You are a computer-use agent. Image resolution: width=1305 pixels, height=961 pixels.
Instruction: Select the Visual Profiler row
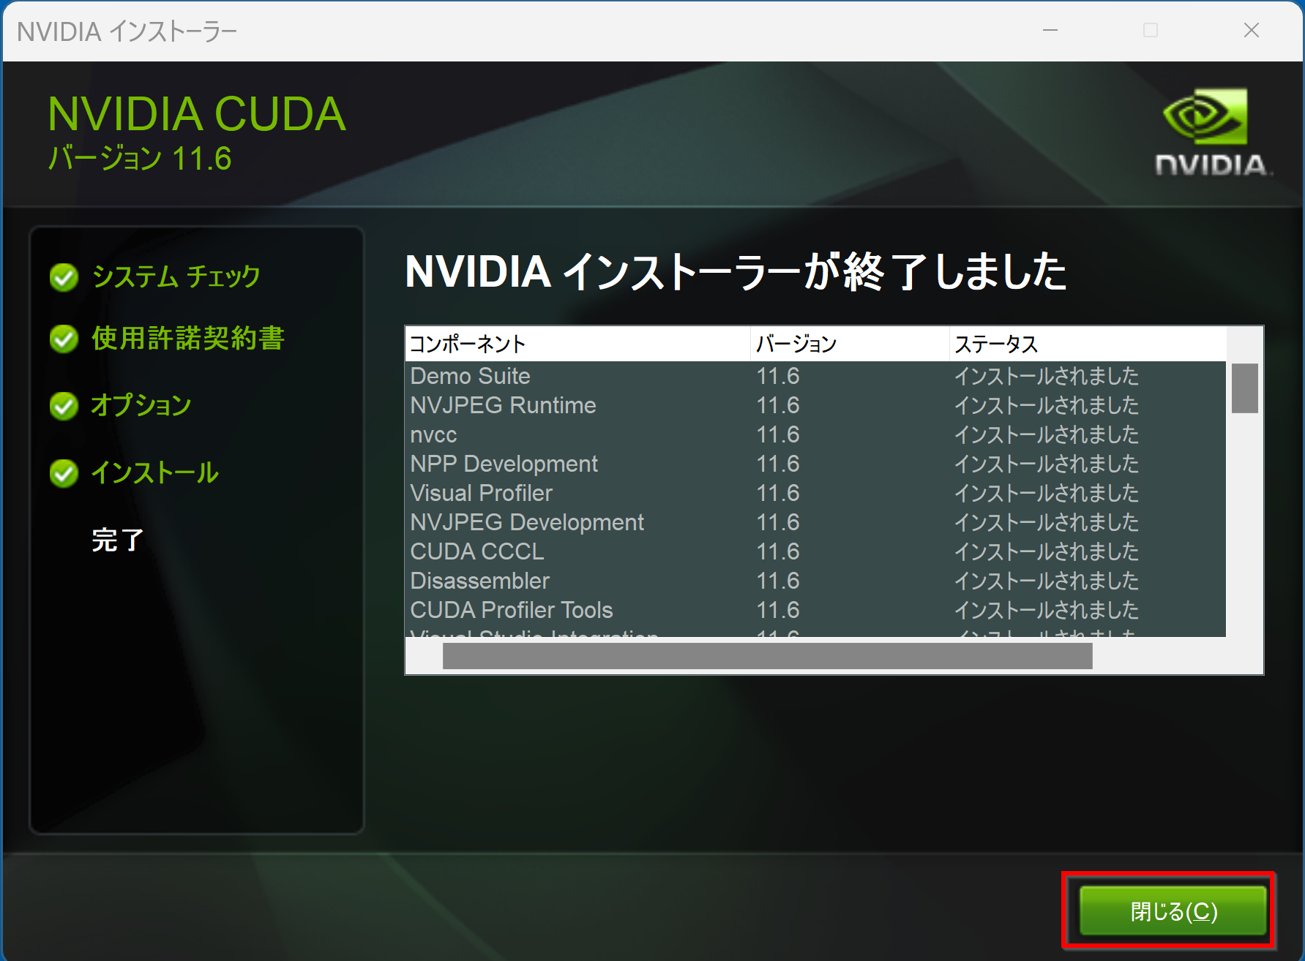click(x=815, y=493)
